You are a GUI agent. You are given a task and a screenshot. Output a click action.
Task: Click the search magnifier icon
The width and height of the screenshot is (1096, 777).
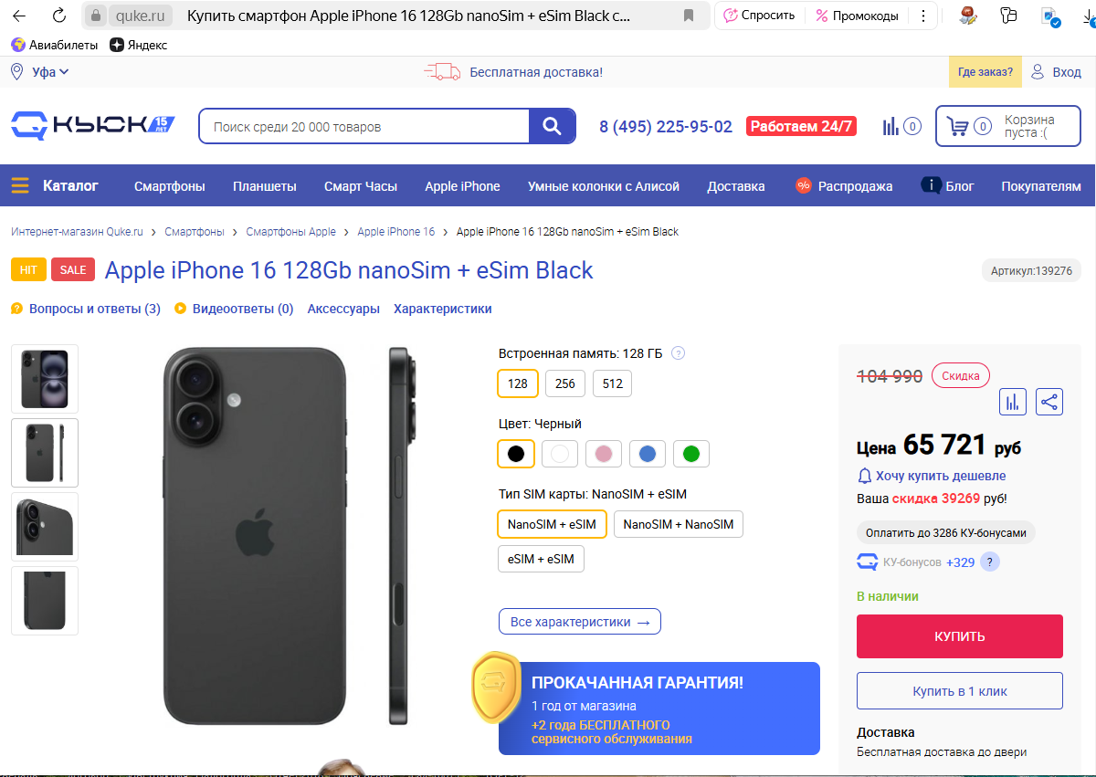pos(552,126)
